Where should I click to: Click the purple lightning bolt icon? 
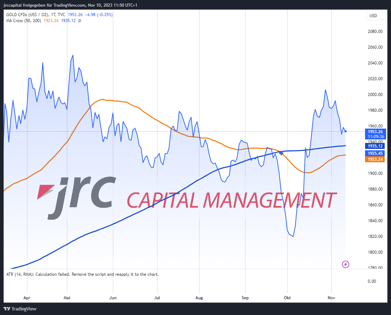coord(345,264)
